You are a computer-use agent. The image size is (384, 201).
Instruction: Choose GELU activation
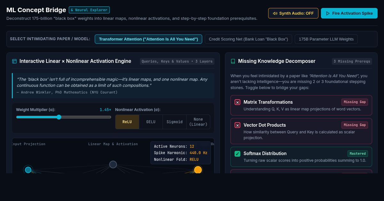point(151,122)
